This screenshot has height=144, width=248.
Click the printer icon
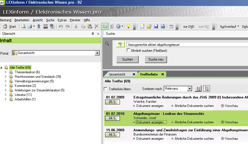click(x=30, y=26)
